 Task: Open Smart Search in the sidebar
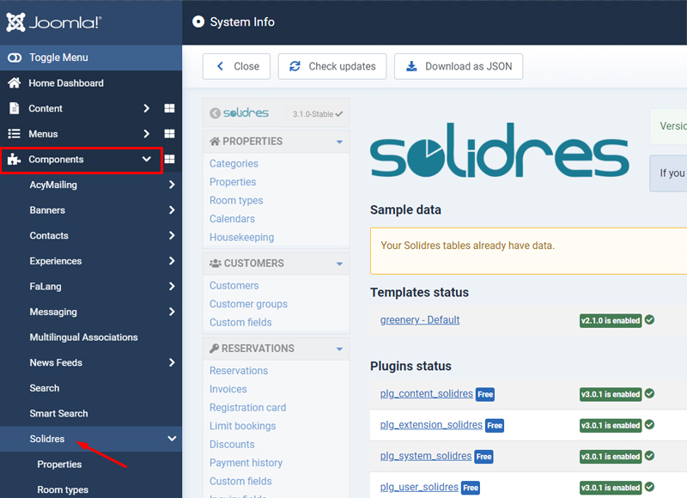pos(58,414)
